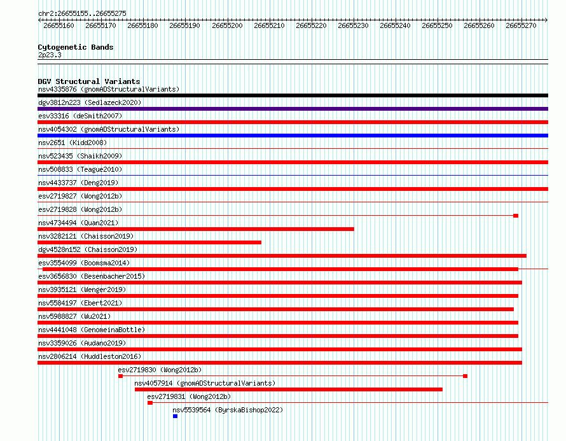Click the red nsv5584197 Ebert2021 bar

[276, 309]
